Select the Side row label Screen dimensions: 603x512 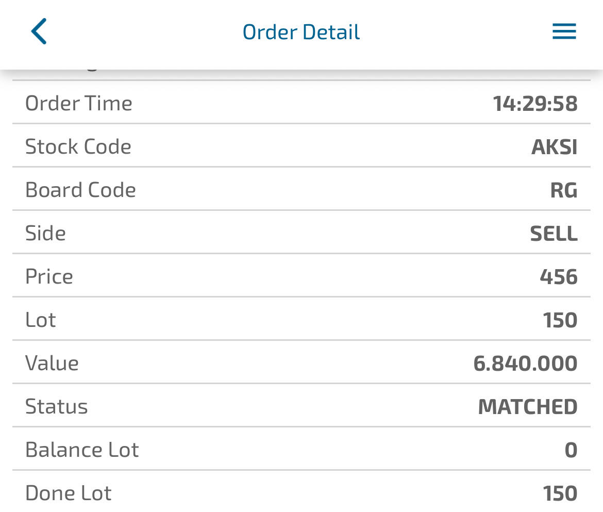coord(45,234)
